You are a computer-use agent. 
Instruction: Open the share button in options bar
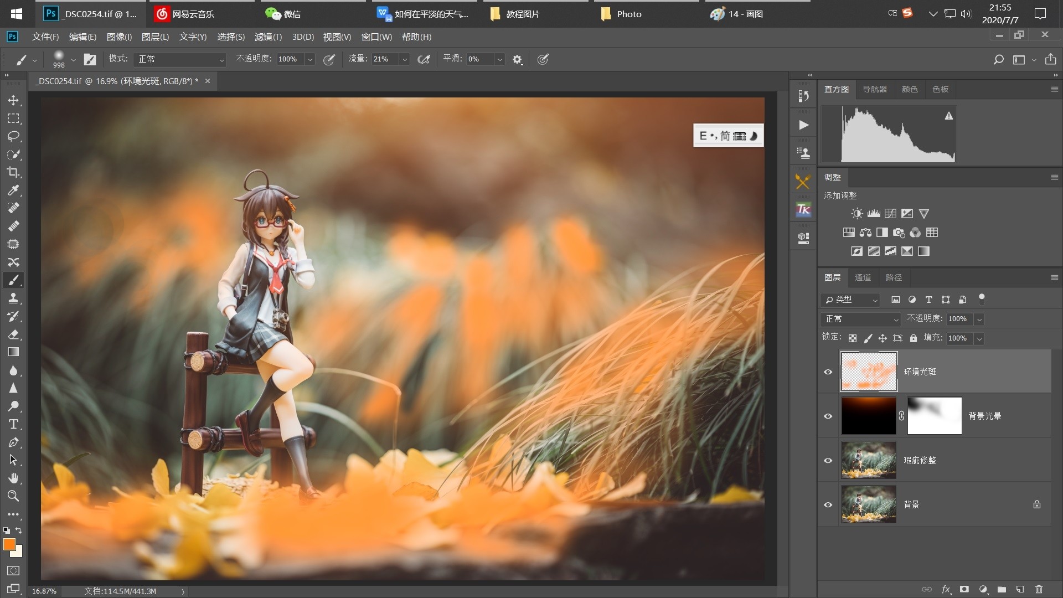[x=1050, y=59]
